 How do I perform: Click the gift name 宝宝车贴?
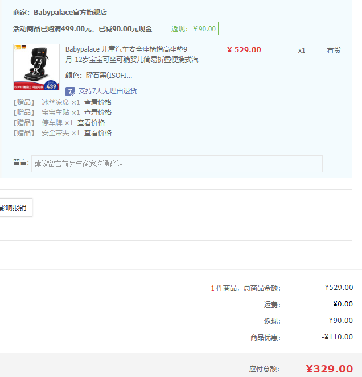(55, 112)
